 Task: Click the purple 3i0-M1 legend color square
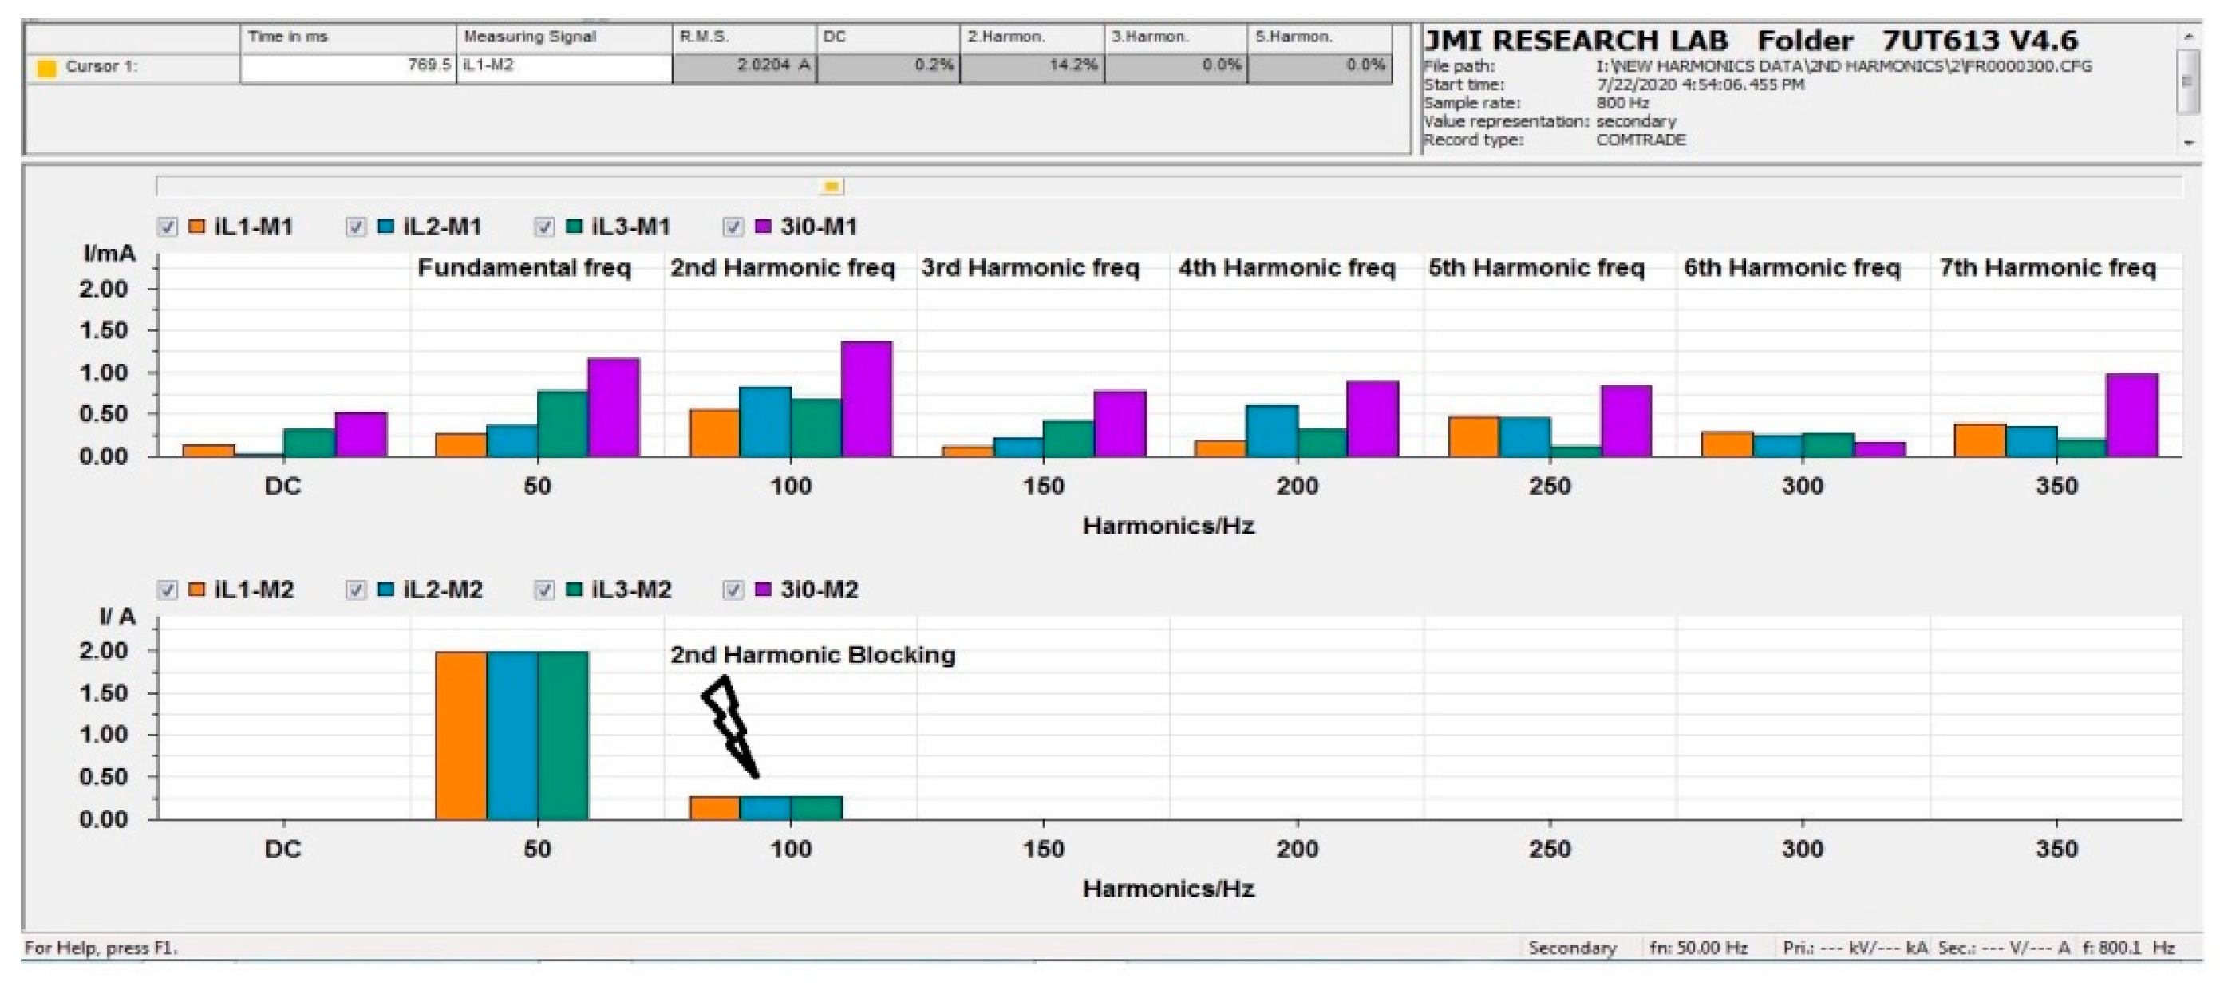pyautogui.click(x=763, y=227)
